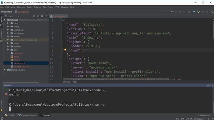
Task: Open the Navigate menu
Action: [x=21, y=7]
